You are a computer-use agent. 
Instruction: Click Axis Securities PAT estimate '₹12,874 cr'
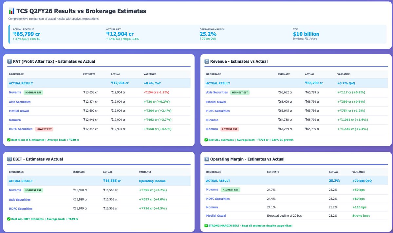coord(90,102)
